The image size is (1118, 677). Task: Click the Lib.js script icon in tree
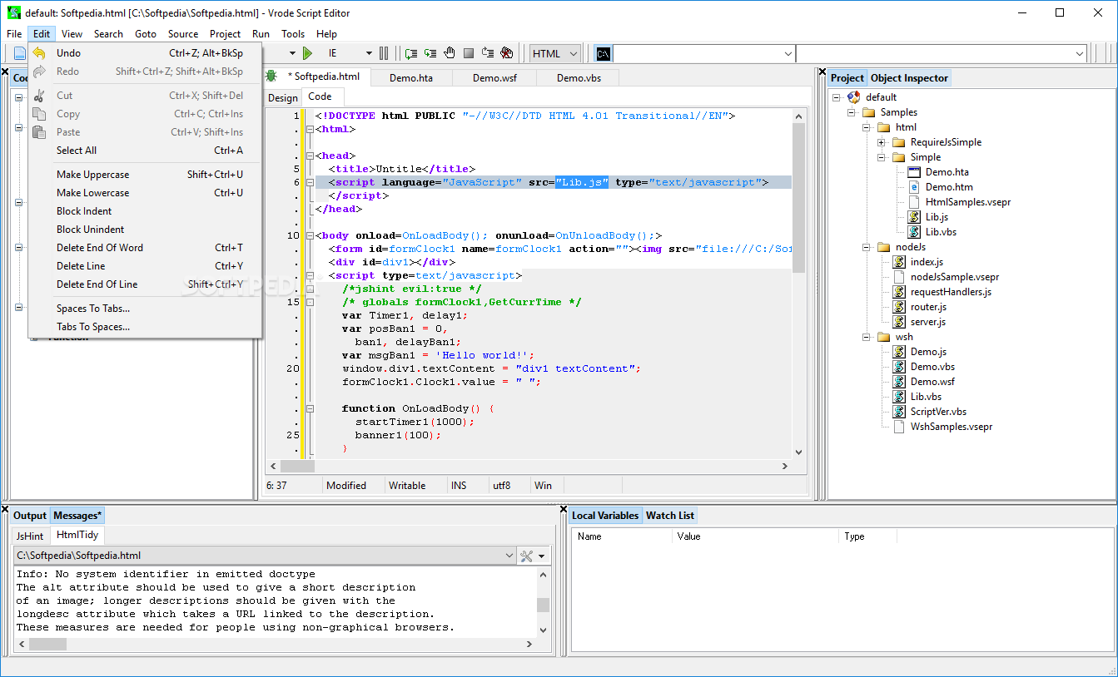(x=914, y=217)
